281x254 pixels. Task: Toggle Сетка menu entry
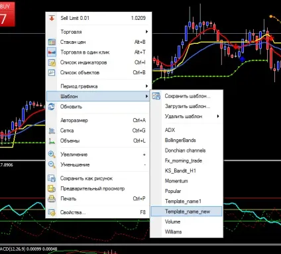click(x=99, y=131)
